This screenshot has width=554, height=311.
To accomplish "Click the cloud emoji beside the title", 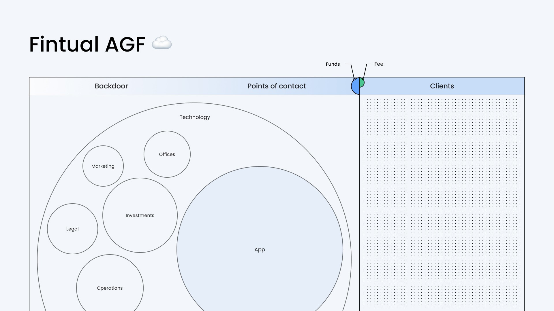I will [x=162, y=43].
